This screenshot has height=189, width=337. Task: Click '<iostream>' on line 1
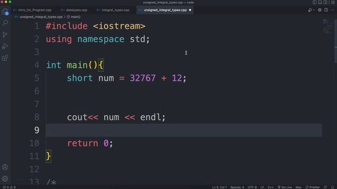click(x=120, y=26)
